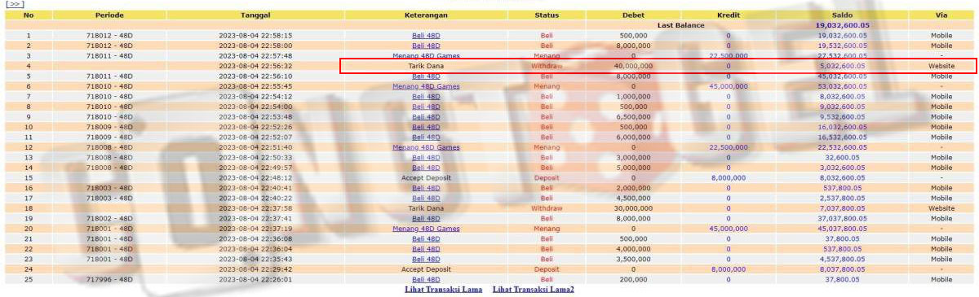Open Beli 48D link in row 1

pos(426,36)
